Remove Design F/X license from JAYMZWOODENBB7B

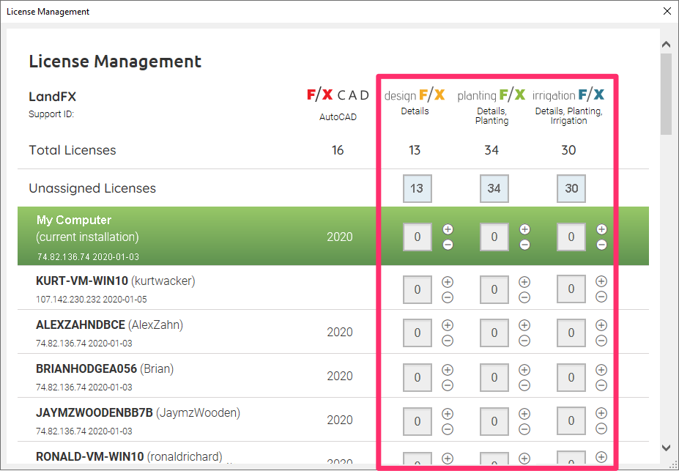click(x=448, y=429)
